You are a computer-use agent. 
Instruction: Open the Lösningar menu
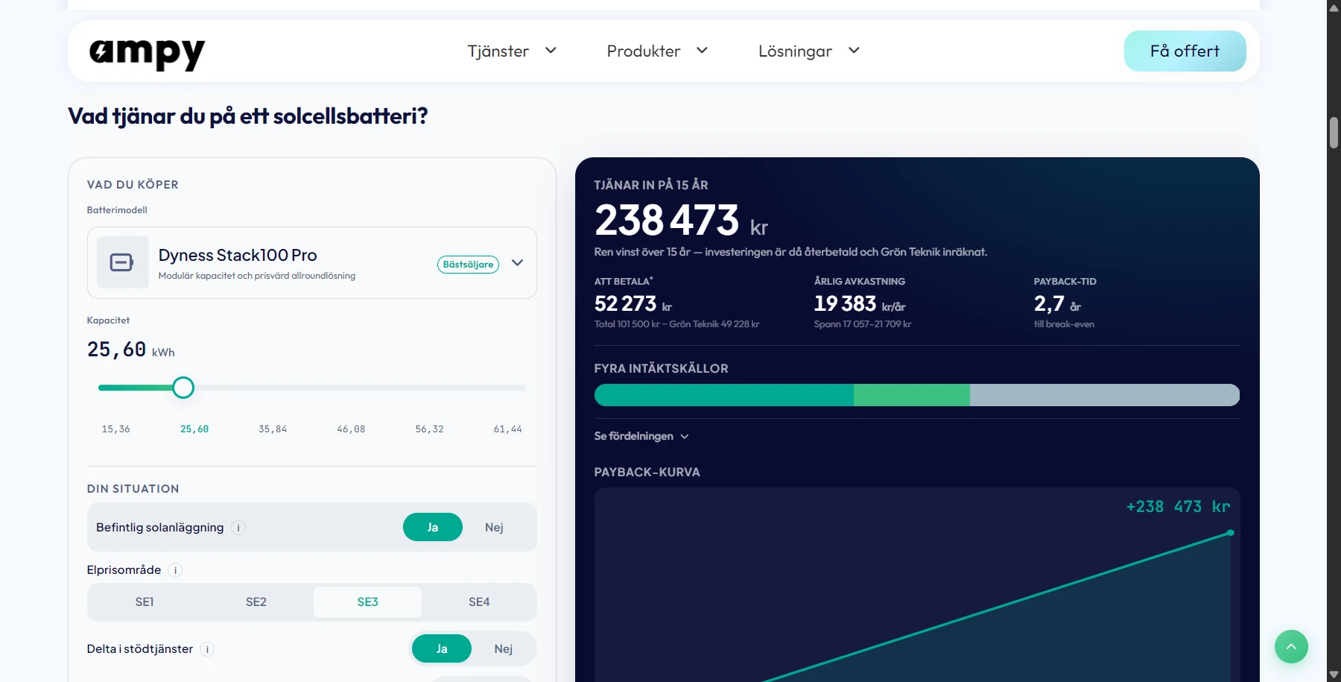[809, 51]
